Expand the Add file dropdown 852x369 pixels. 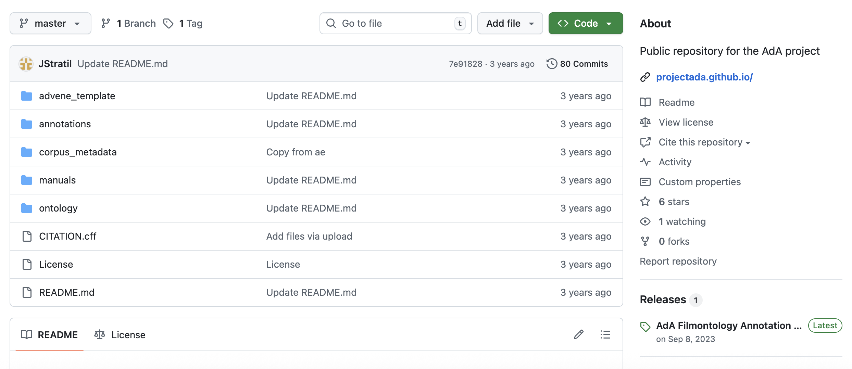coord(510,23)
